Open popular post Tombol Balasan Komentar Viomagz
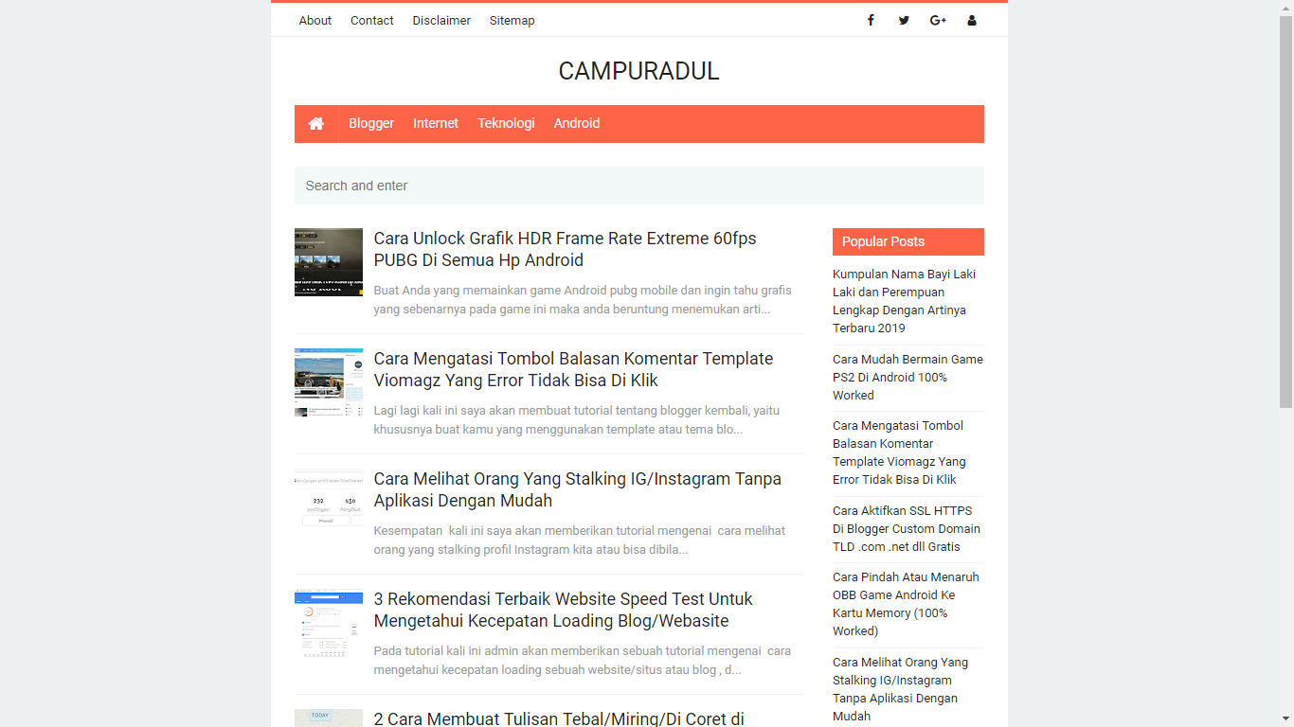Viewport: 1294px width, 727px height. click(899, 452)
